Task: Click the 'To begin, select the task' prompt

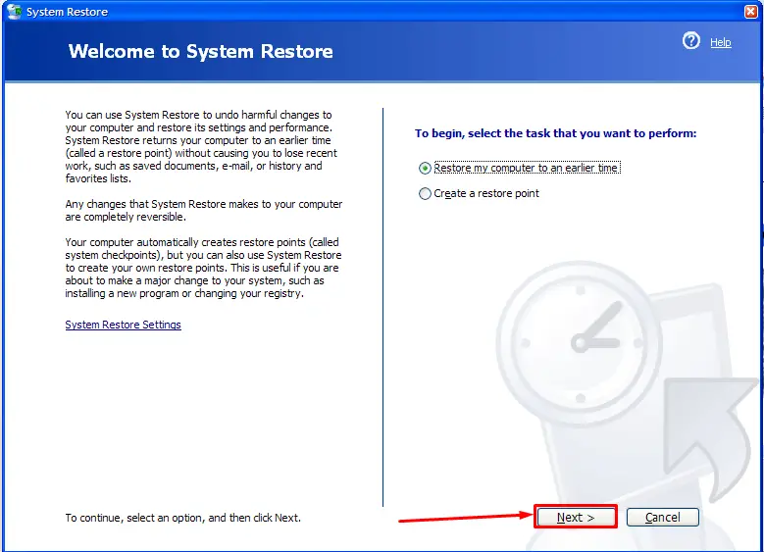Action: pos(555,133)
